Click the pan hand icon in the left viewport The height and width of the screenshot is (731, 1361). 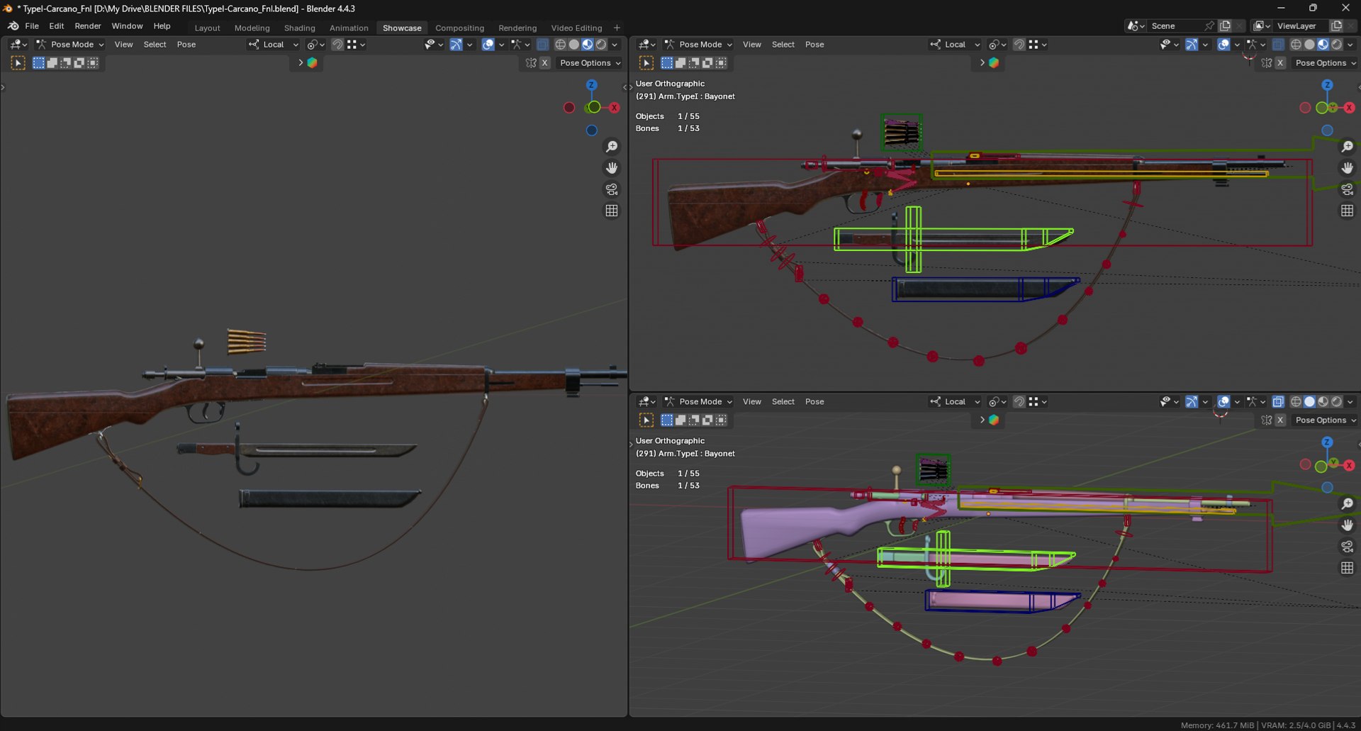(611, 168)
